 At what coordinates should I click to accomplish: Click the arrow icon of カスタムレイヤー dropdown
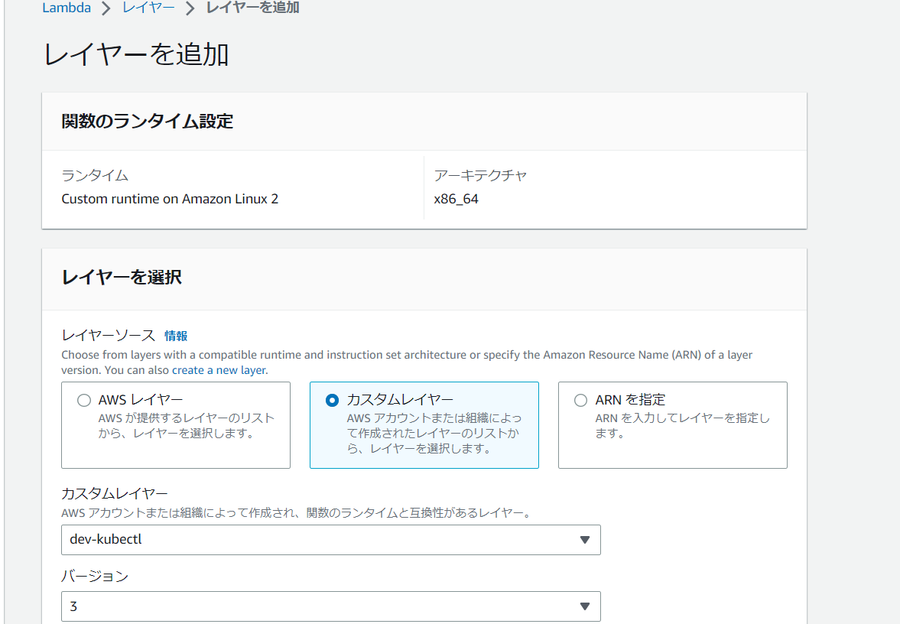point(585,540)
